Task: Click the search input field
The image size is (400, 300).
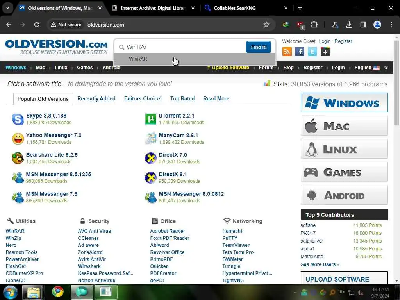Action: tap(182, 47)
